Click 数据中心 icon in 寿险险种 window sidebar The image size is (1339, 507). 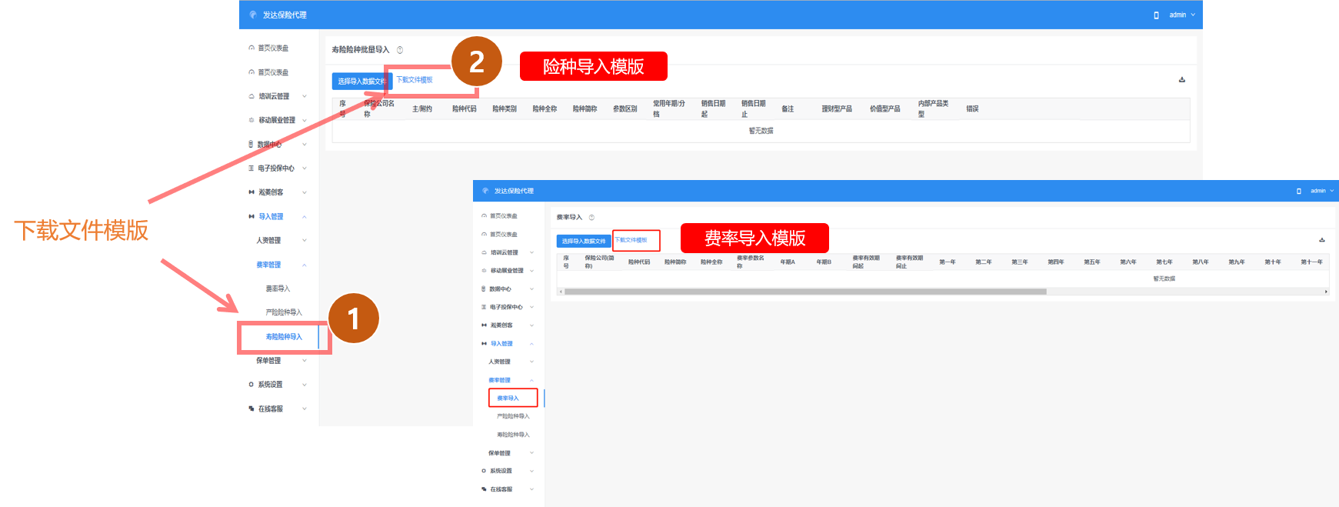pos(251,145)
